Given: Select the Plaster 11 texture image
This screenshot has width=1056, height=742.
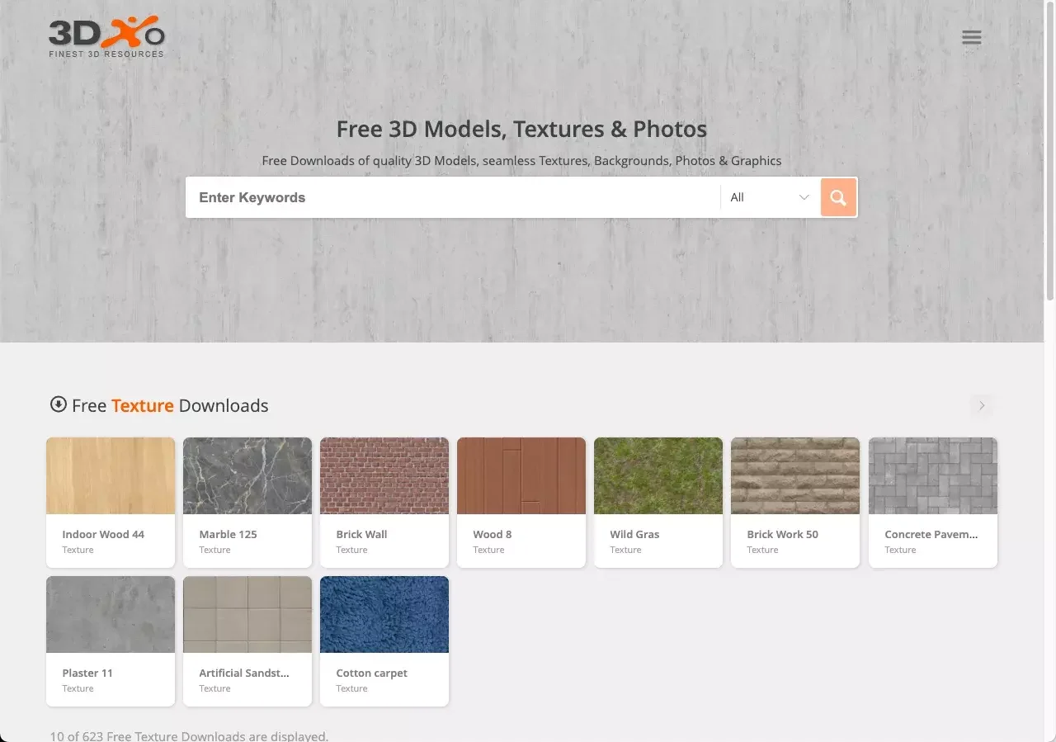Looking at the screenshot, I should click(111, 614).
